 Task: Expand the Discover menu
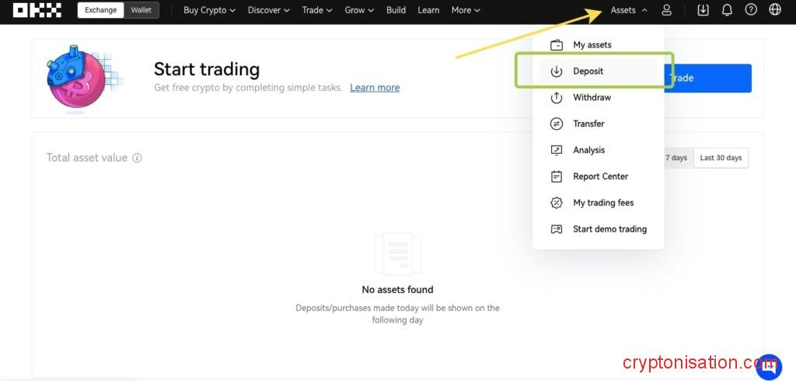click(268, 10)
